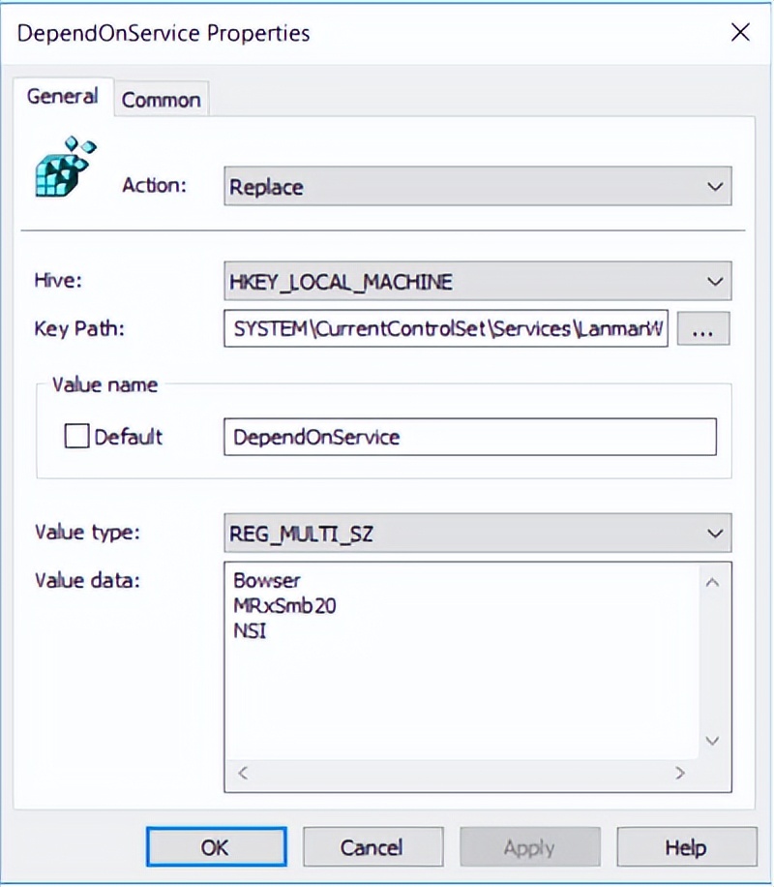
Task: Click the horizontal scroll right arrow
Action: pos(683,773)
